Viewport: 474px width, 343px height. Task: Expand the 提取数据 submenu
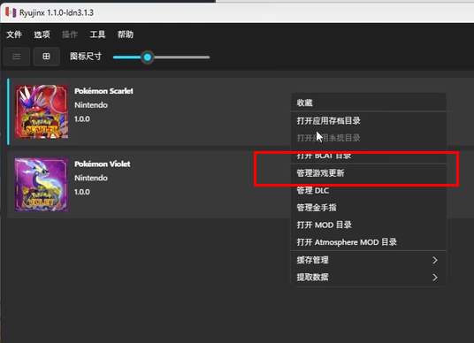(369, 277)
